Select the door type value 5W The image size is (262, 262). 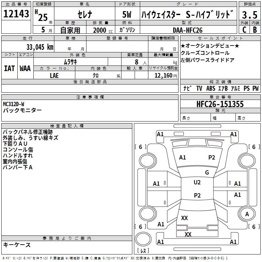(127, 14)
